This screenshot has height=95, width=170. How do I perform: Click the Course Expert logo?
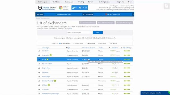point(47,8)
